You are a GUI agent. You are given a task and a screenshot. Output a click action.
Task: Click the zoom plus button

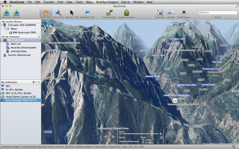(160, 134)
